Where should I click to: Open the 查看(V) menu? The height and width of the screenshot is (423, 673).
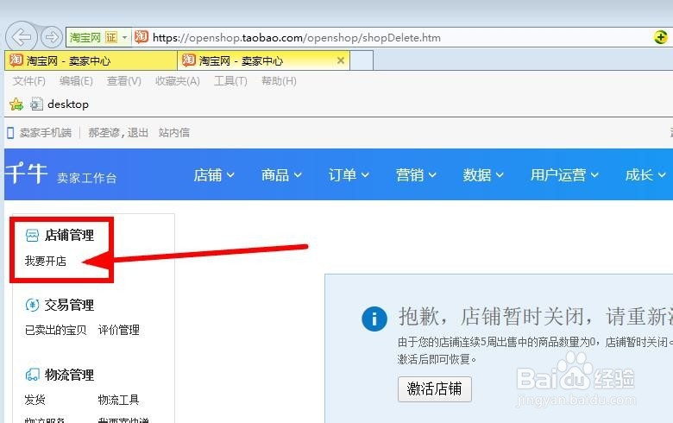tap(123, 81)
